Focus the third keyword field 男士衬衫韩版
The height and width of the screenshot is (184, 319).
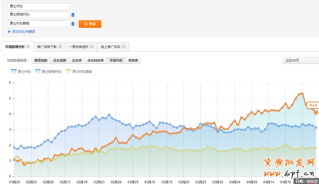(x=38, y=23)
